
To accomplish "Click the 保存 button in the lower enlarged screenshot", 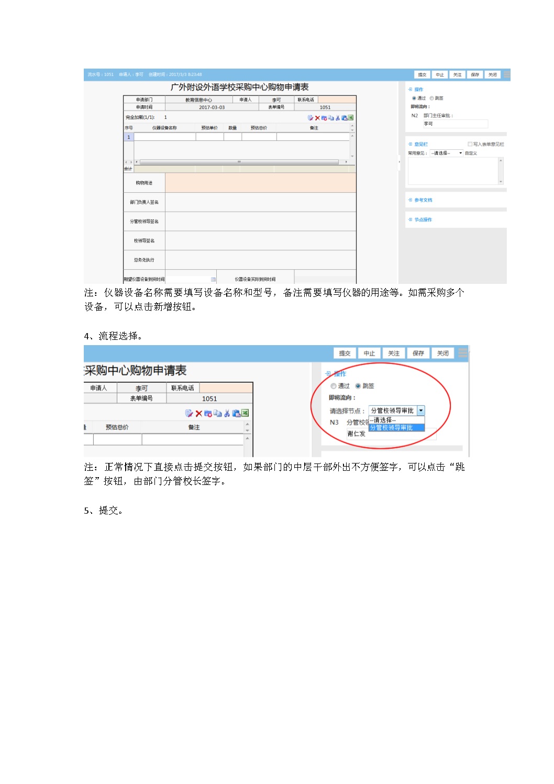I will pyautogui.click(x=418, y=354).
